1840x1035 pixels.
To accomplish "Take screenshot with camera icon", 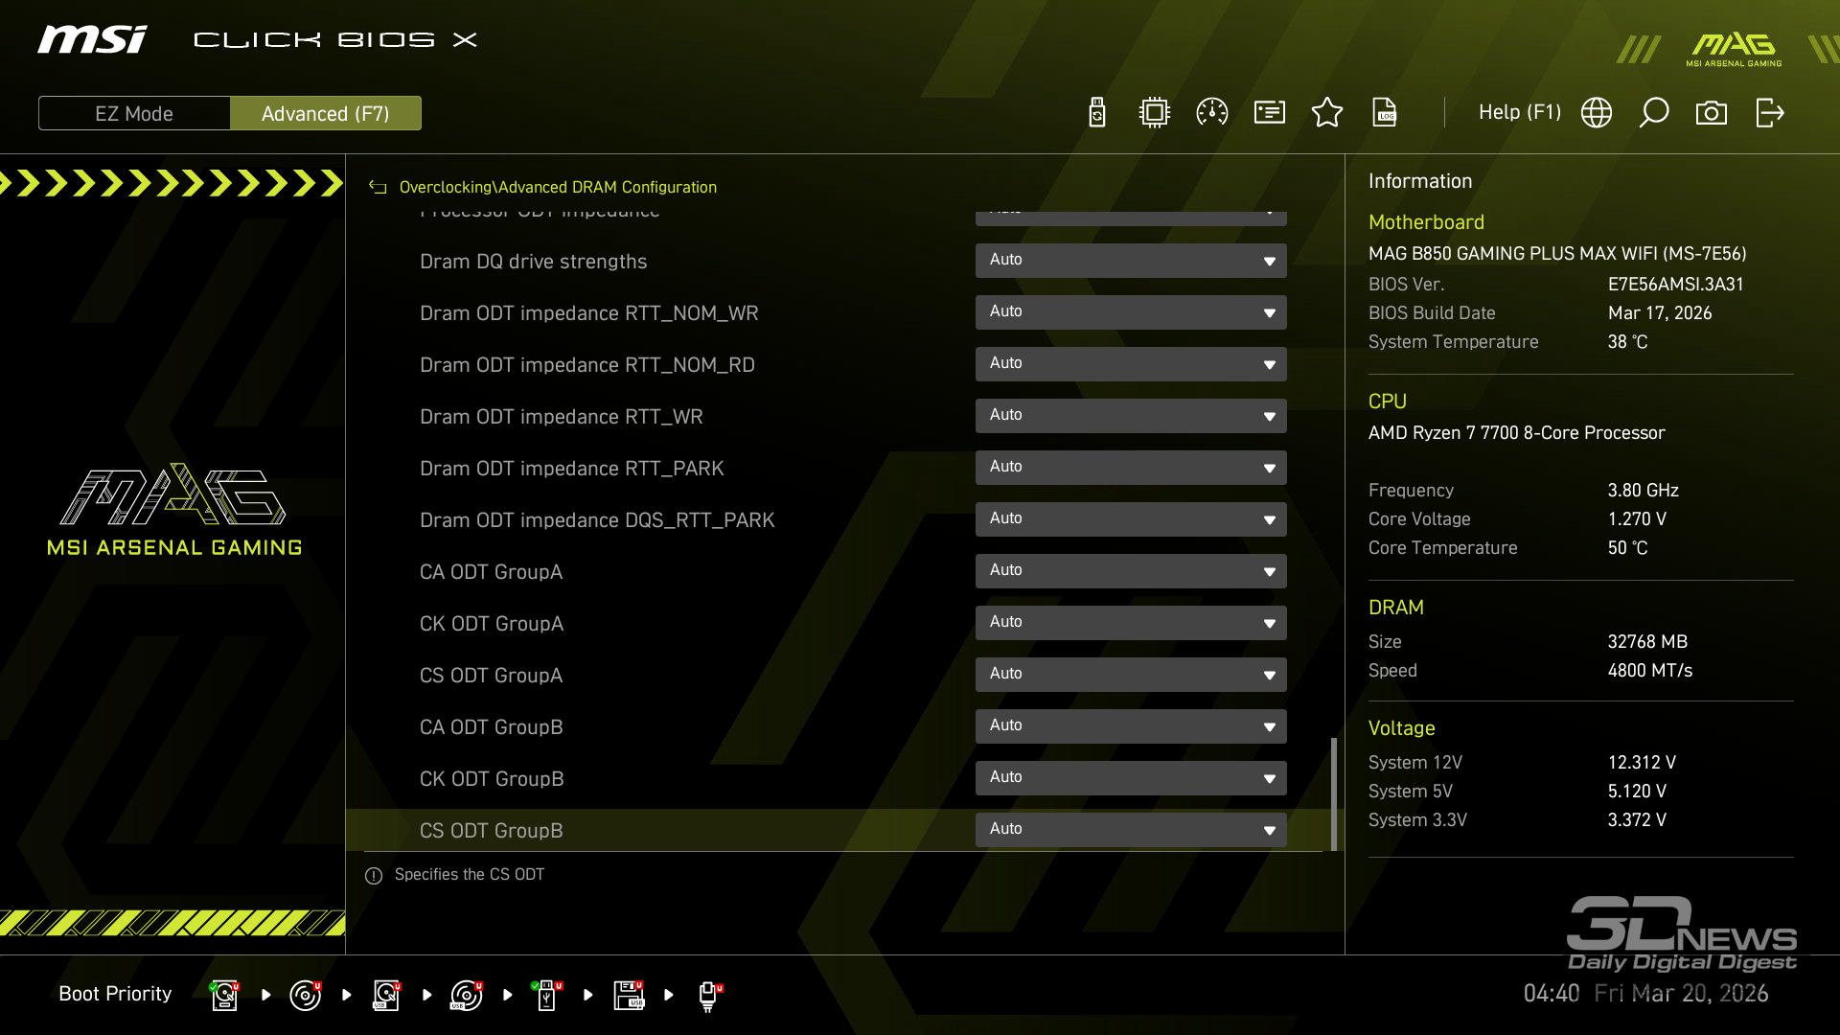I will click(1712, 113).
